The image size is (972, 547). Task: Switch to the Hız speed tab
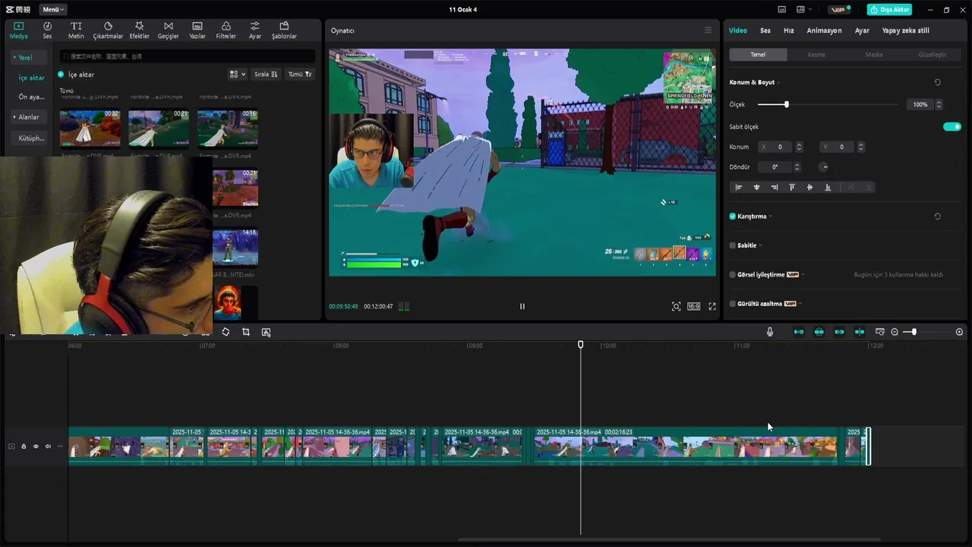coord(789,30)
